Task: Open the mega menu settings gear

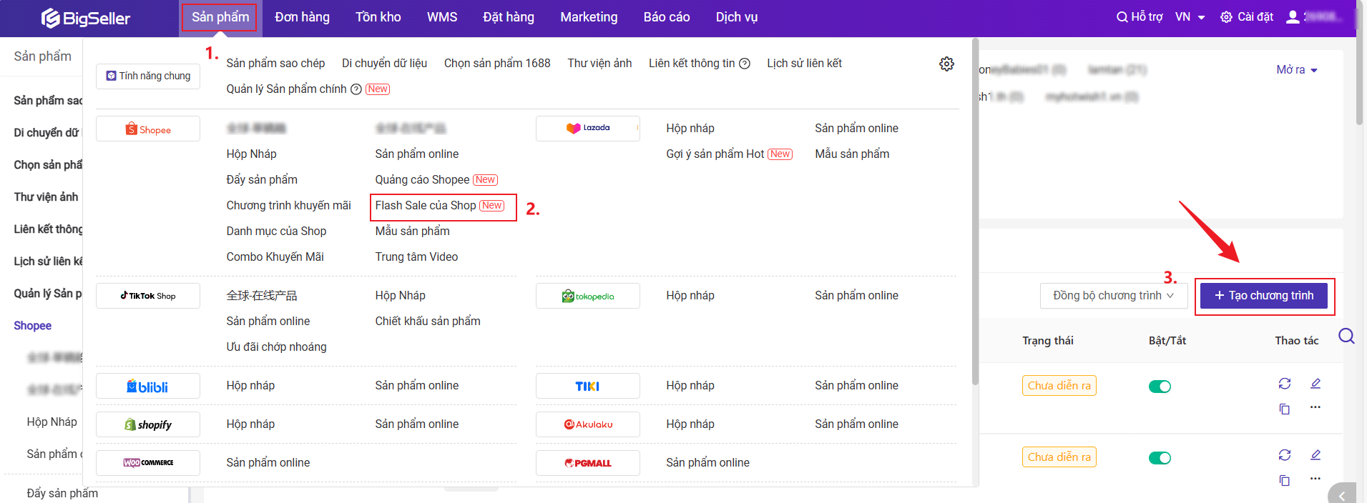Action: click(x=946, y=64)
